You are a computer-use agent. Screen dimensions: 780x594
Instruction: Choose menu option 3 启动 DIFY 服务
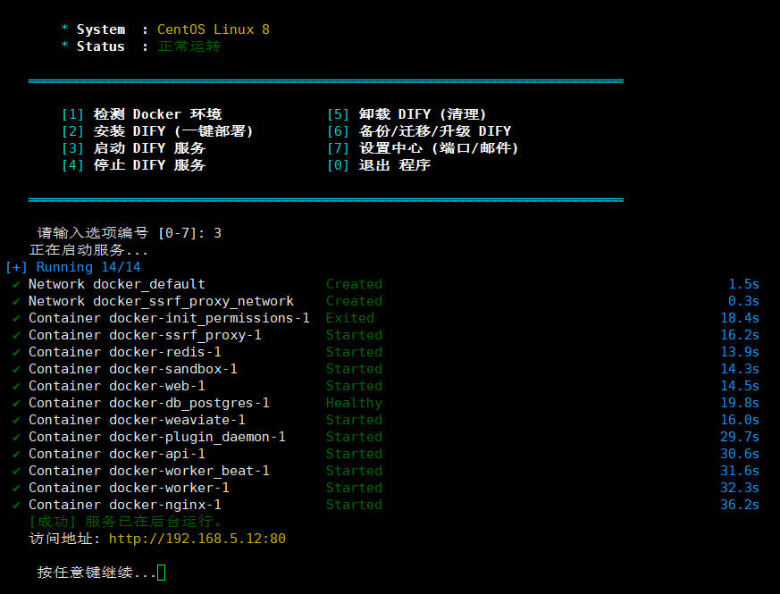133,148
